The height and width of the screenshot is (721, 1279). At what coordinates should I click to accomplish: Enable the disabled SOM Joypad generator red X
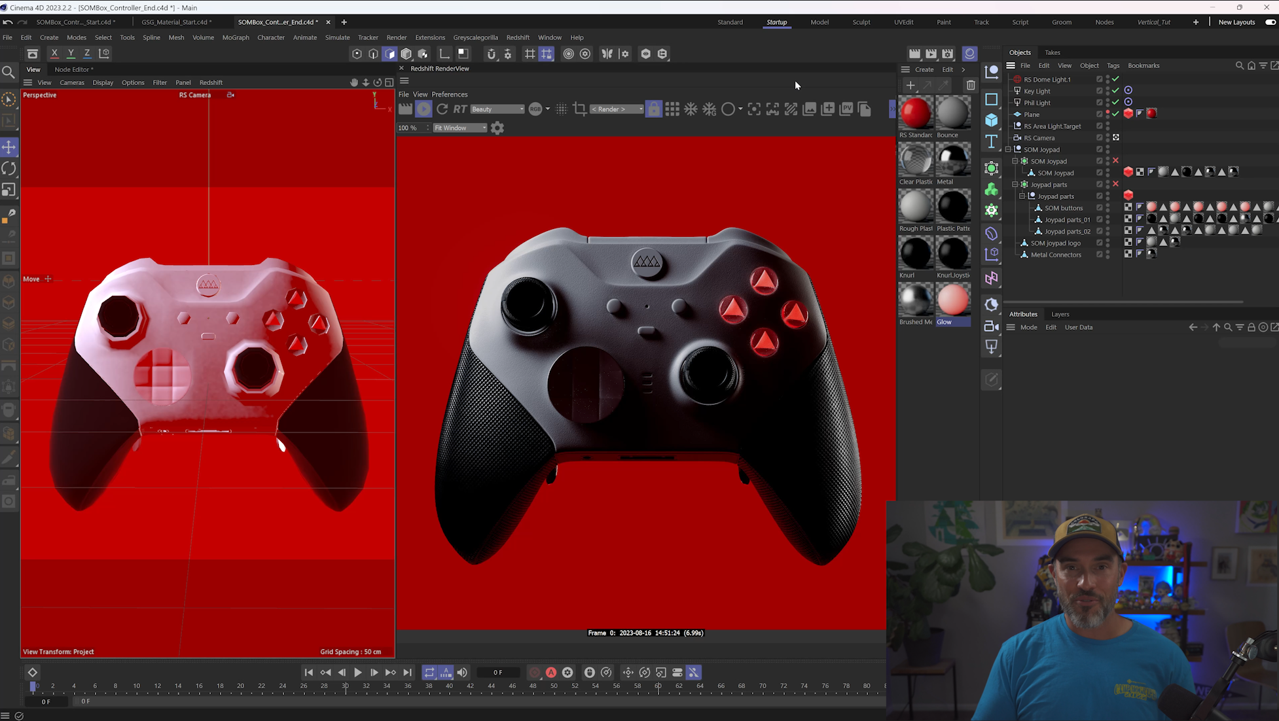coord(1115,161)
